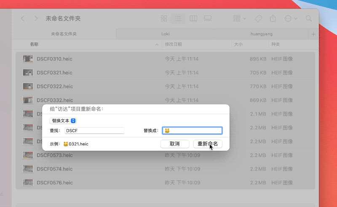This screenshot has height=207, width=337.
Task: Add a new tab with the plus button
Action: point(313,34)
